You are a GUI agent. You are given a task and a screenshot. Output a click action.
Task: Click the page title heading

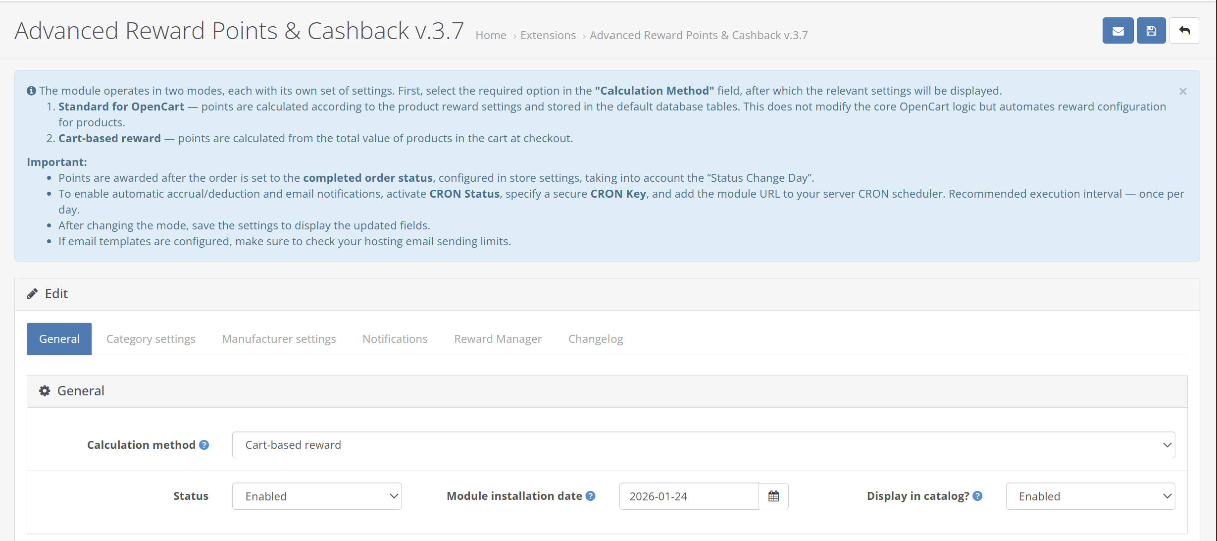pyautogui.click(x=239, y=31)
